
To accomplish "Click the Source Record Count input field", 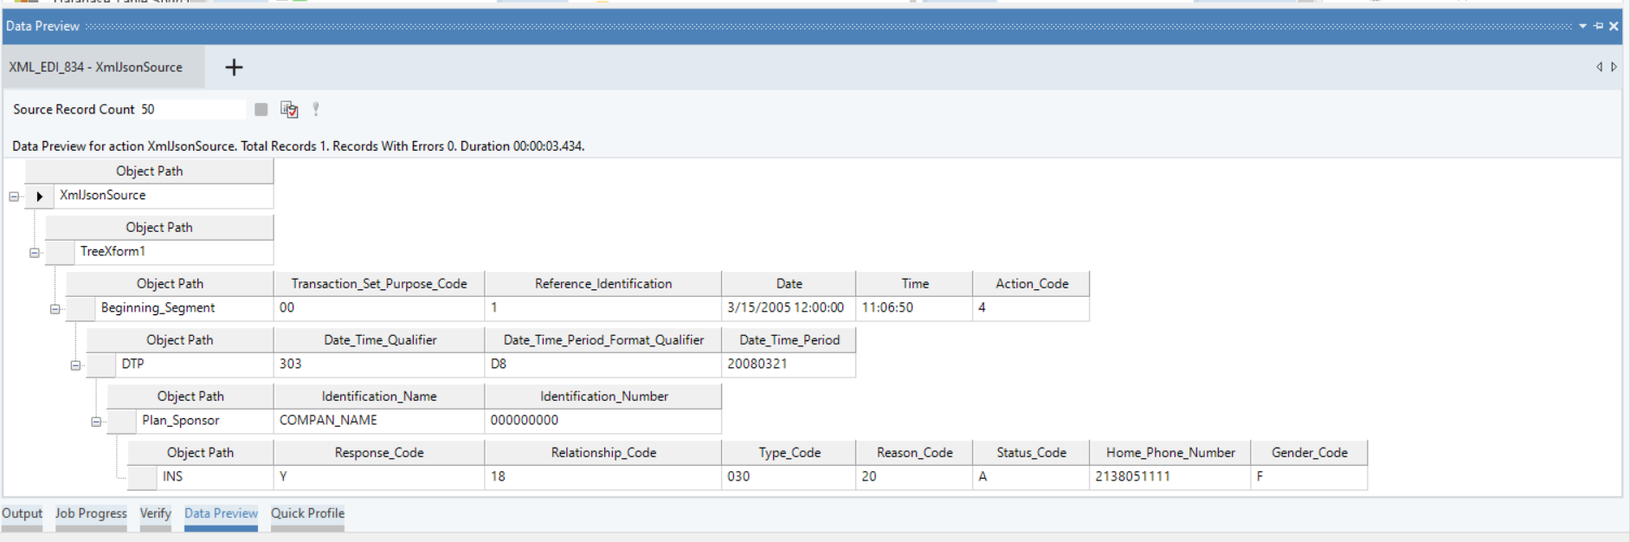I will [x=192, y=109].
